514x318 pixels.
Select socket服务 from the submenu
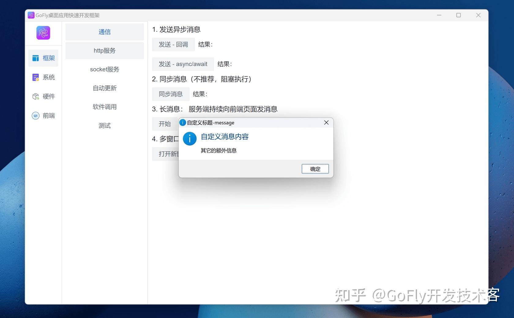point(104,69)
